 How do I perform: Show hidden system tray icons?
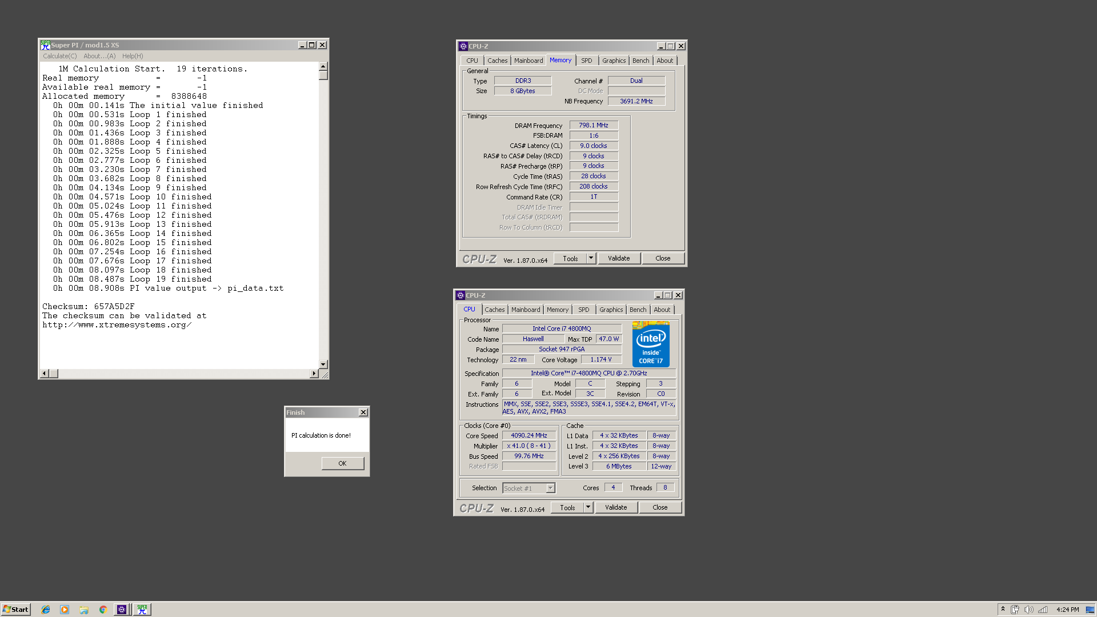point(1003,609)
